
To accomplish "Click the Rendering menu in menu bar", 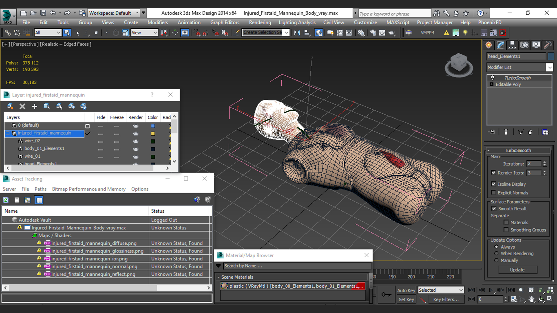I will point(260,22).
